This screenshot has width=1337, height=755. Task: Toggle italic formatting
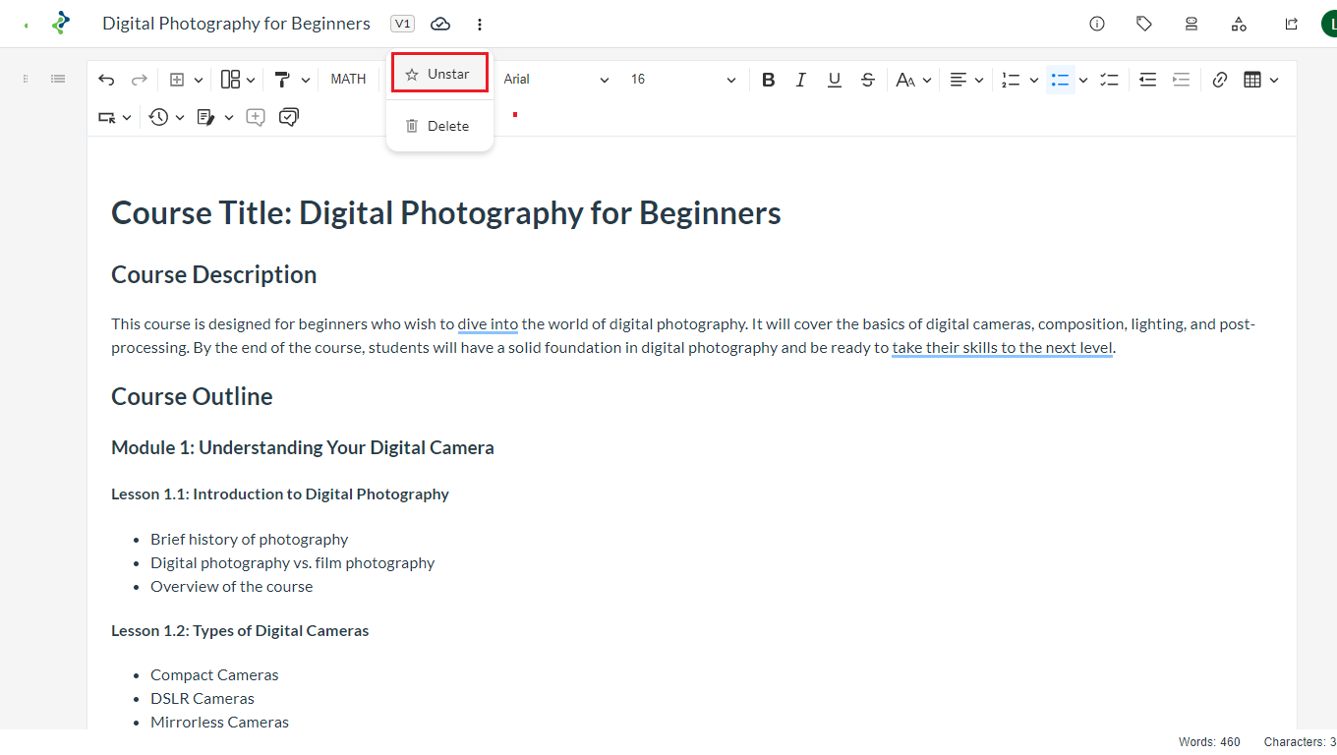coord(801,80)
